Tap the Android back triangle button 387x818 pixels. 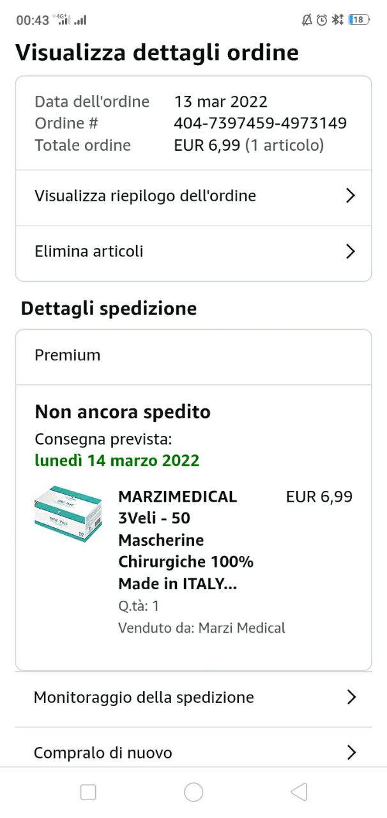298,792
